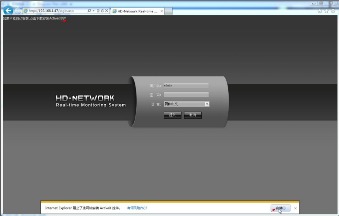Go back with the browser back arrow
Screen dimensions: 339x216
[9, 10]
